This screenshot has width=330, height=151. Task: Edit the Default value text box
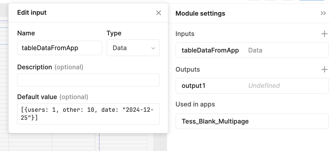click(x=88, y=114)
